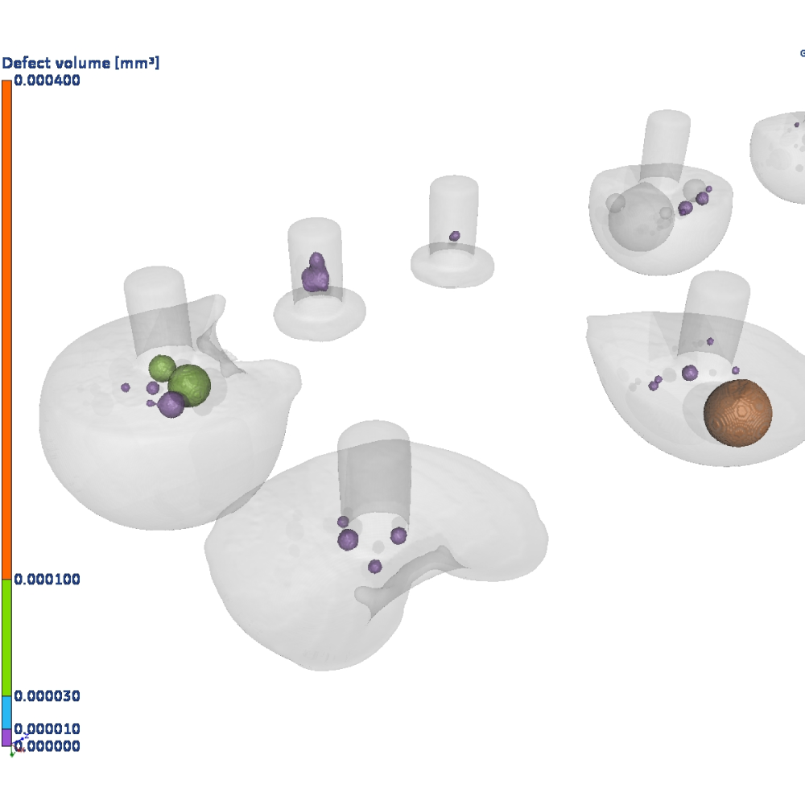Image resolution: width=805 pixels, height=805 pixels.
Task: Select the elongated purple defect inside small pin
Action: [315, 274]
